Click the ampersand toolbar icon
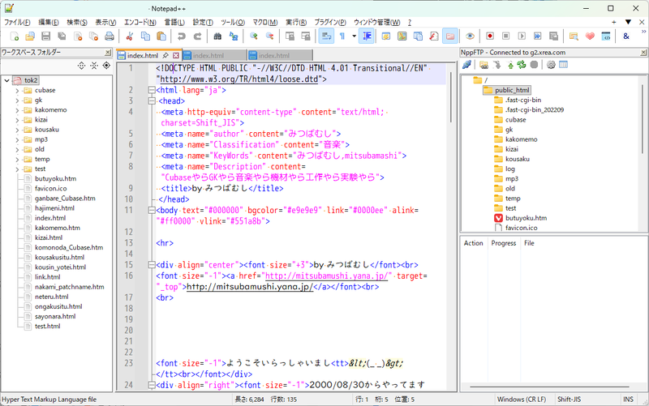This screenshot has width=649, height=406. click(625, 36)
